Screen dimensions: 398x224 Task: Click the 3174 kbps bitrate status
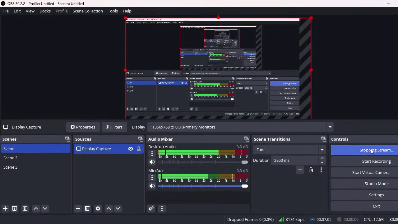coord(292,219)
